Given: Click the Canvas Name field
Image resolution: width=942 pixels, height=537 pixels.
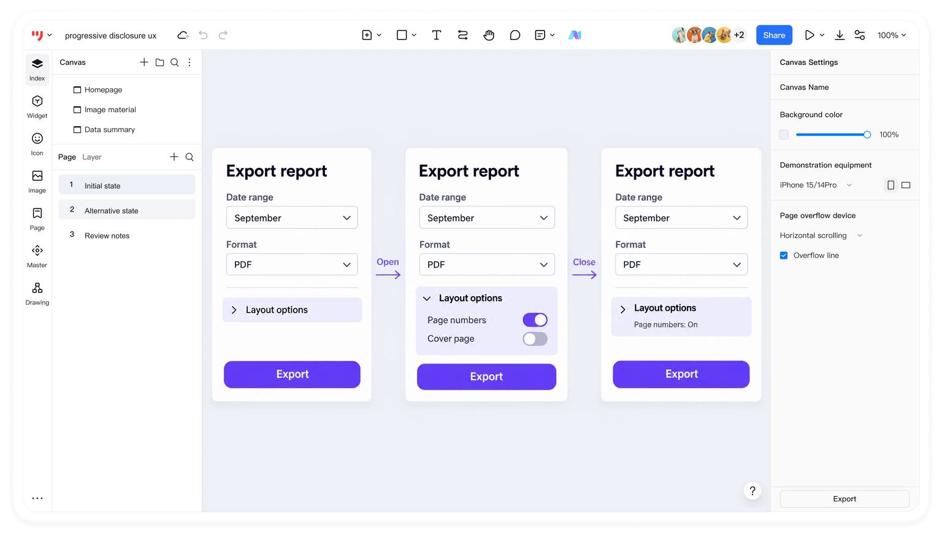Looking at the screenshot, I should click(x=844, y=87).
